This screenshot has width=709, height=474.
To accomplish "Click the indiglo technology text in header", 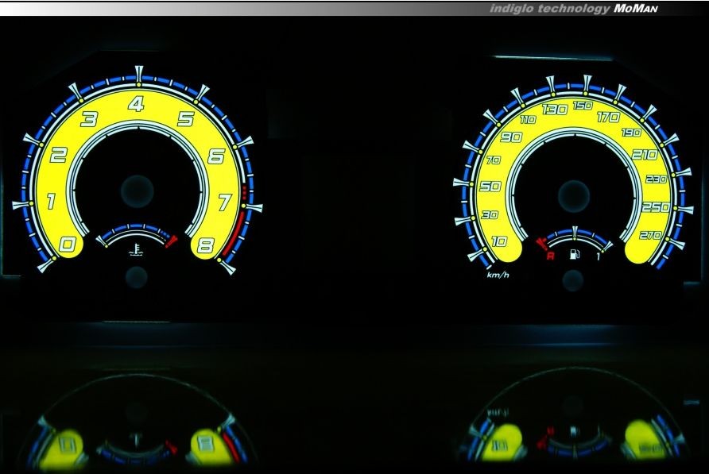I will [x=550, y=8].
